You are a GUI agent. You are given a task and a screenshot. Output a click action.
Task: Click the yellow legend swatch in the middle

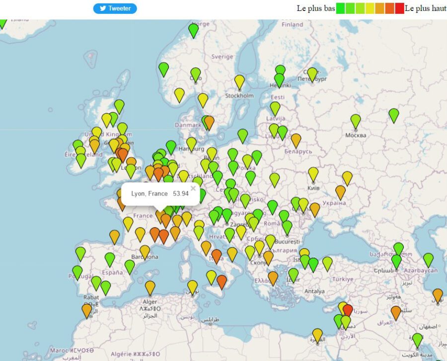click(x=370, y=8)
